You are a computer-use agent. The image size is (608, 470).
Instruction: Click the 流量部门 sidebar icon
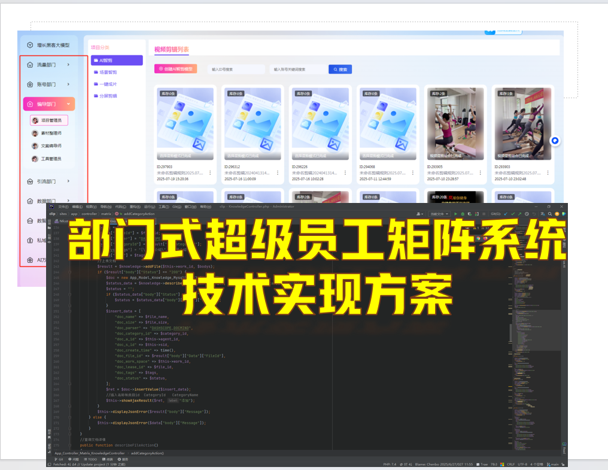coord(30,65)
